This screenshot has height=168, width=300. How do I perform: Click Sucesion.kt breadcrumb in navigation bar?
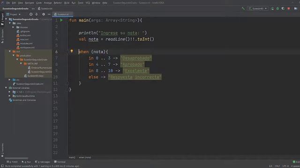pos(45,8)
